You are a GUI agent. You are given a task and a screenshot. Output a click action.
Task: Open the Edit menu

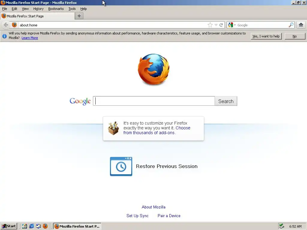(x=14, y=9)
